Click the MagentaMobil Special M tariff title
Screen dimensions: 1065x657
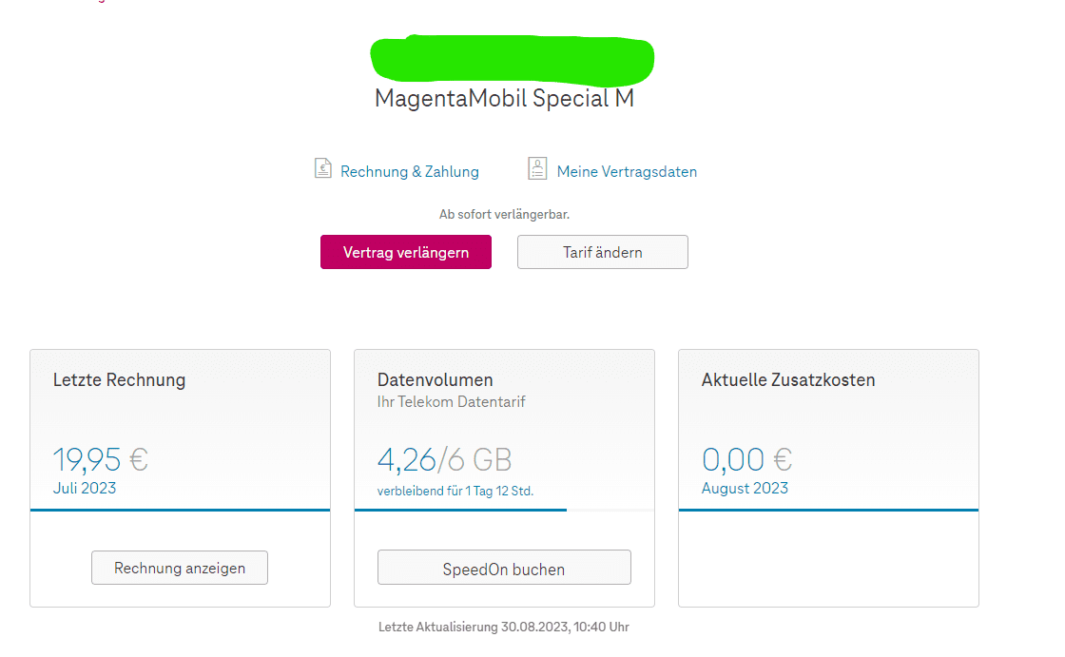[504, 99]
